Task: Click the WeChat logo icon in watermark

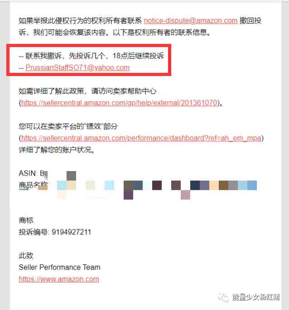Action: point(223,297)
